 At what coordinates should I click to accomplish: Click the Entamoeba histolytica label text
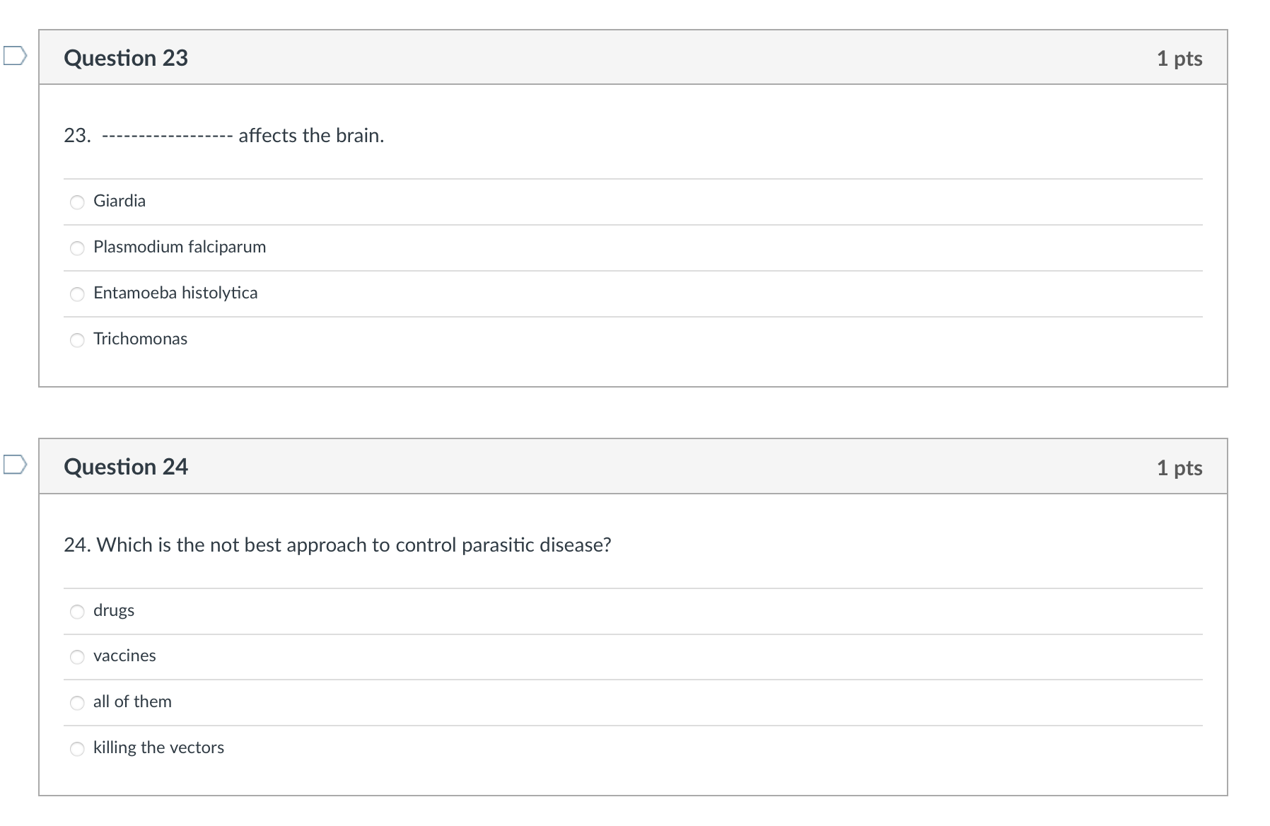coord(175,293)
